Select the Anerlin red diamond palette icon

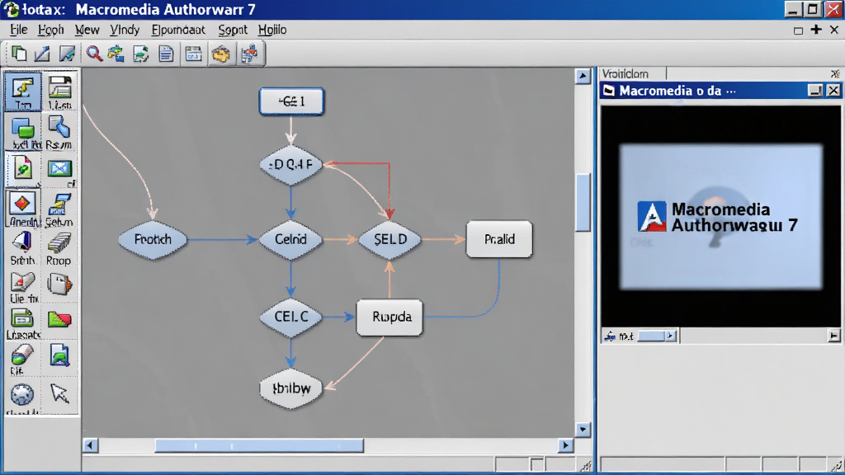pos(22,208)
